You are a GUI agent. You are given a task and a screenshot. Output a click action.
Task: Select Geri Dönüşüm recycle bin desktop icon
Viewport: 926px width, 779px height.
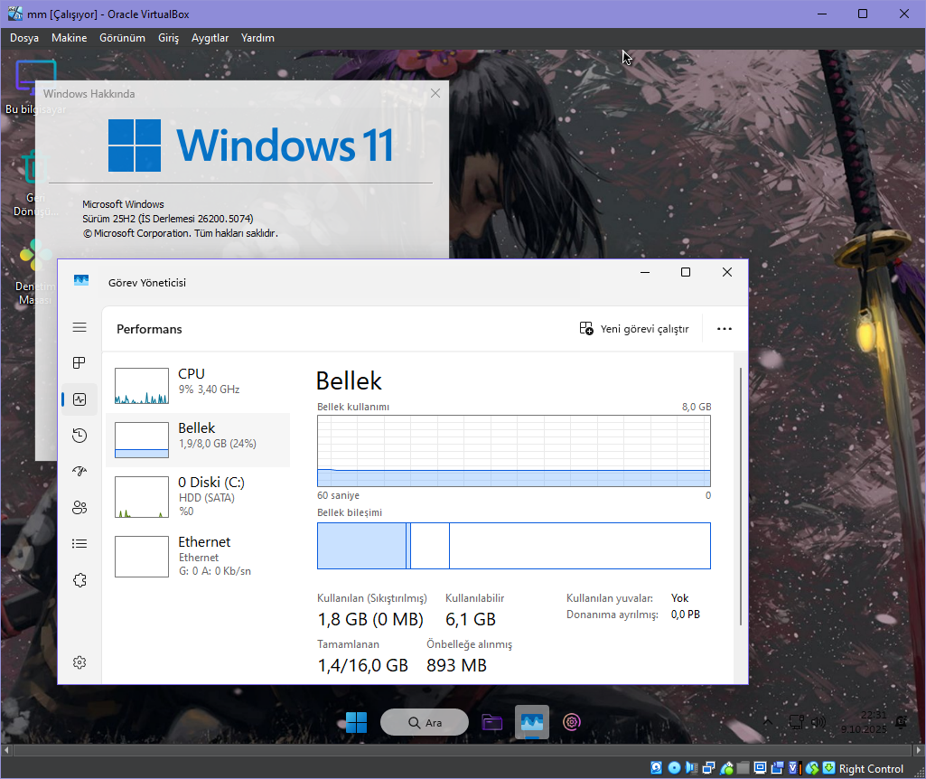[35, 183]
